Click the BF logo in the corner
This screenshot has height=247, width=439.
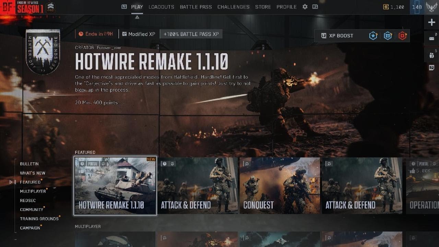pos(8,7)
